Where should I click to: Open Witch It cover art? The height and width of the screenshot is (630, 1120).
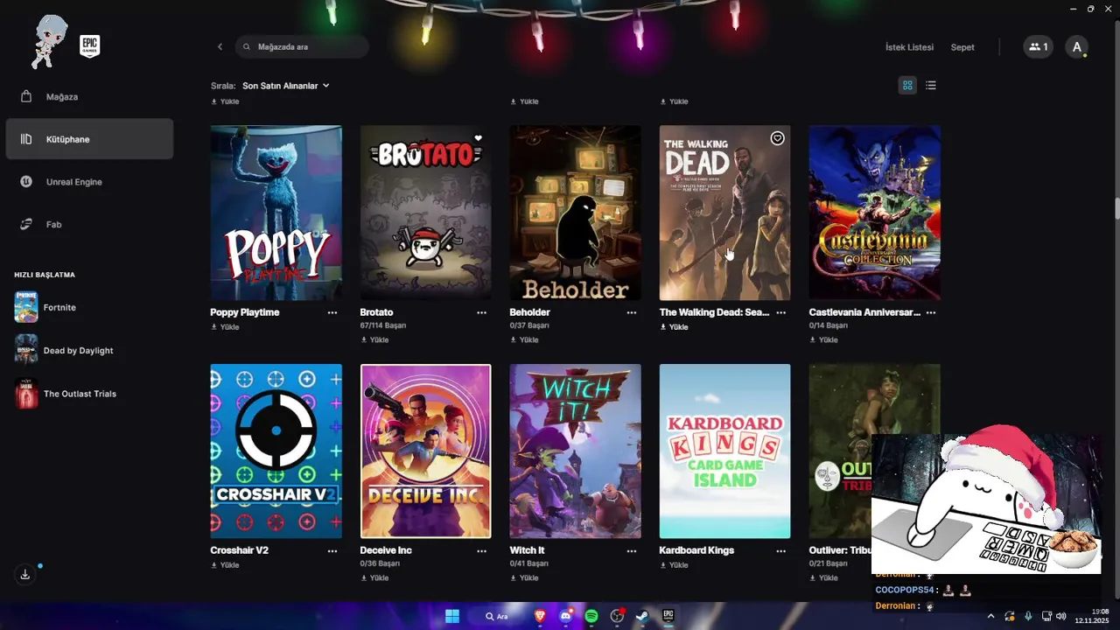point(575,451)
